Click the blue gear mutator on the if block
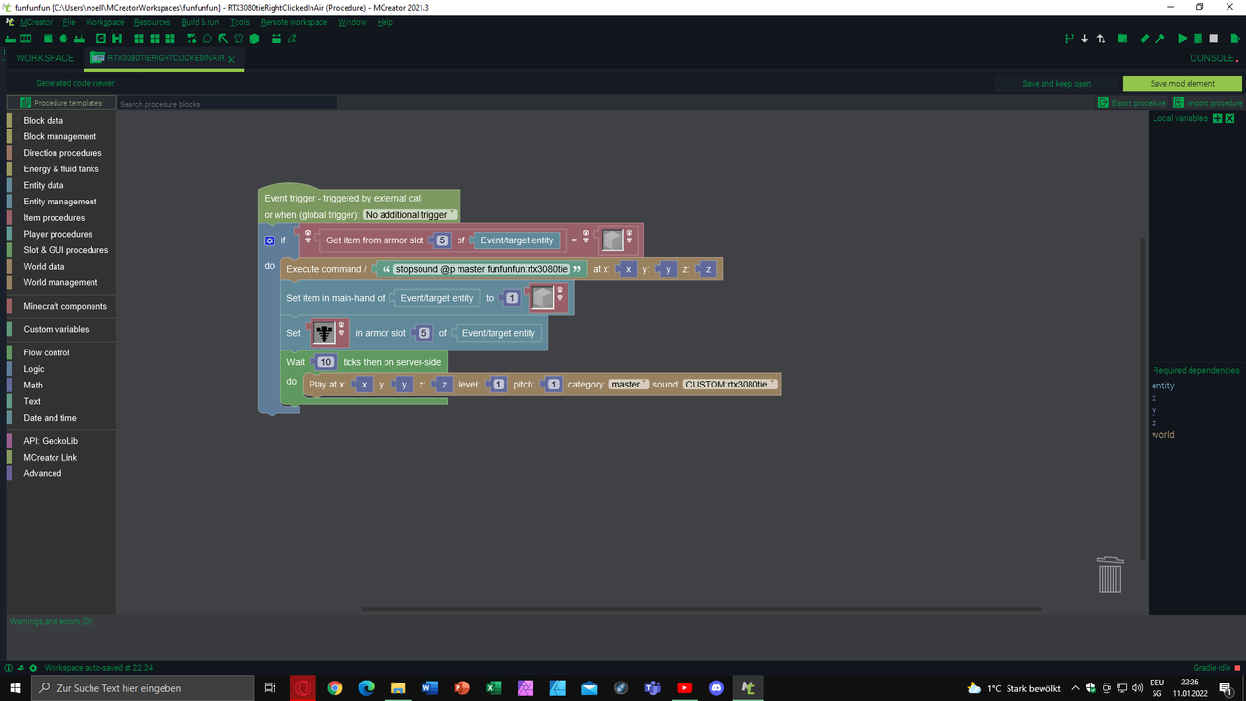The width and height of the screenshot is (1246, 701). coord(270,240)
